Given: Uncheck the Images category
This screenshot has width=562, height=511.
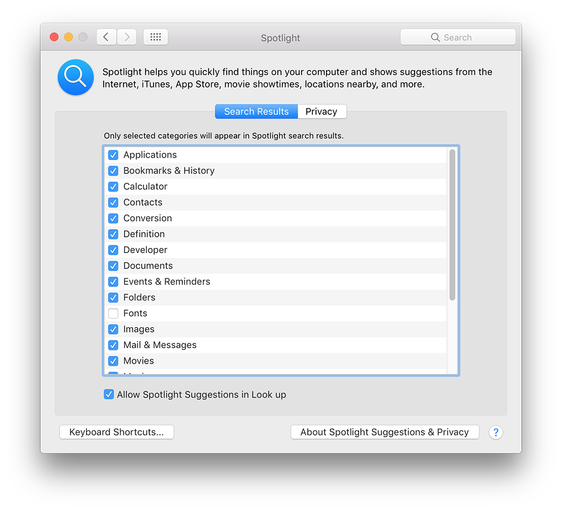Looking at the screenshot, I should point(113,329).
